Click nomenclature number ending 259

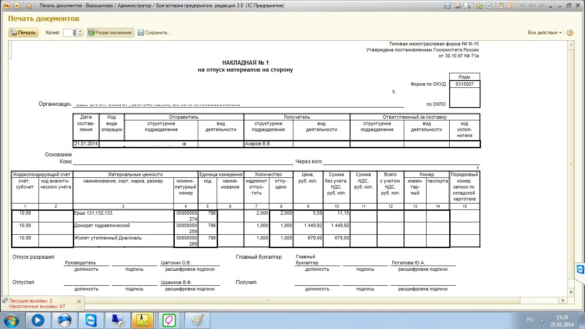coord(186,228)
